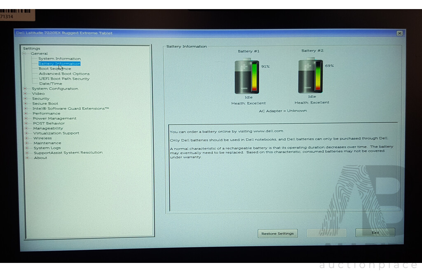
Task: Open SupportAssist System Resolution
Action: 68,152
